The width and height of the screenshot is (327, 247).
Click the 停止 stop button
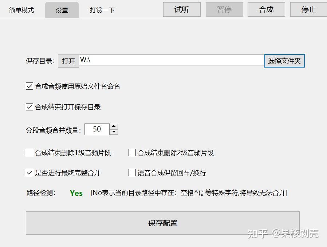308,9
